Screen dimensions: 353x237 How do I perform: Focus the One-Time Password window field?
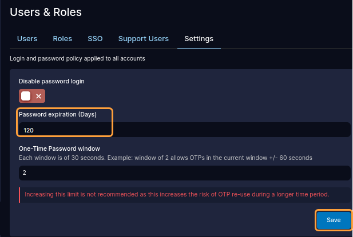coord(183,172)
